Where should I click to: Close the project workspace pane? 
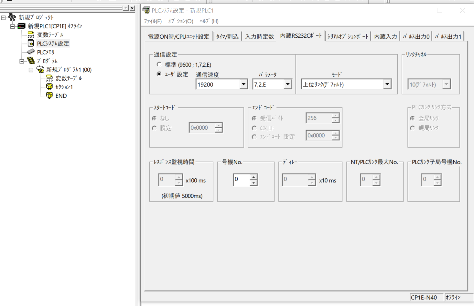(132, 8)
